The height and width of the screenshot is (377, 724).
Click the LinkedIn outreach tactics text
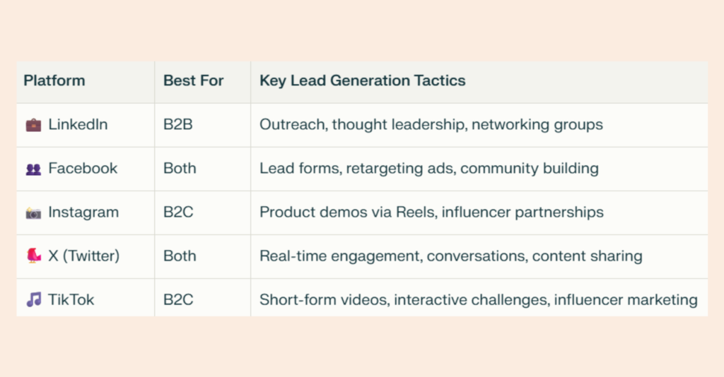[431, 125]
